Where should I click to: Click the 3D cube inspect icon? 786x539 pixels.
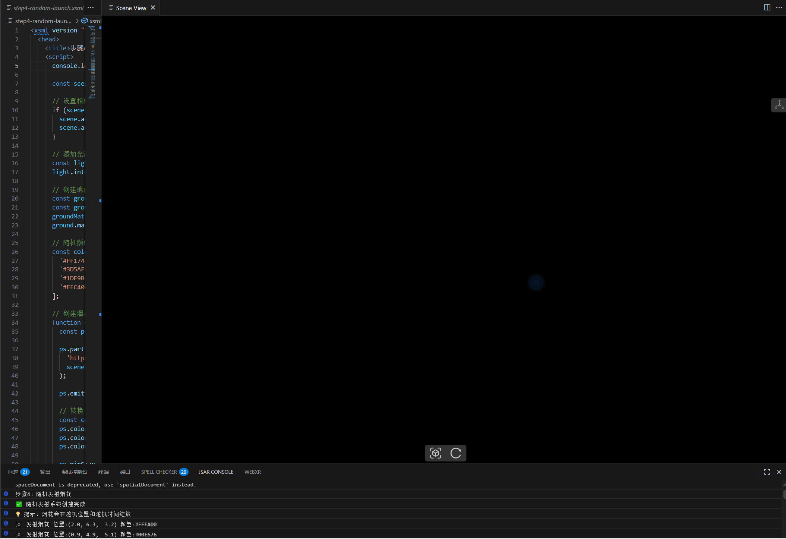(x=435, y=453)
